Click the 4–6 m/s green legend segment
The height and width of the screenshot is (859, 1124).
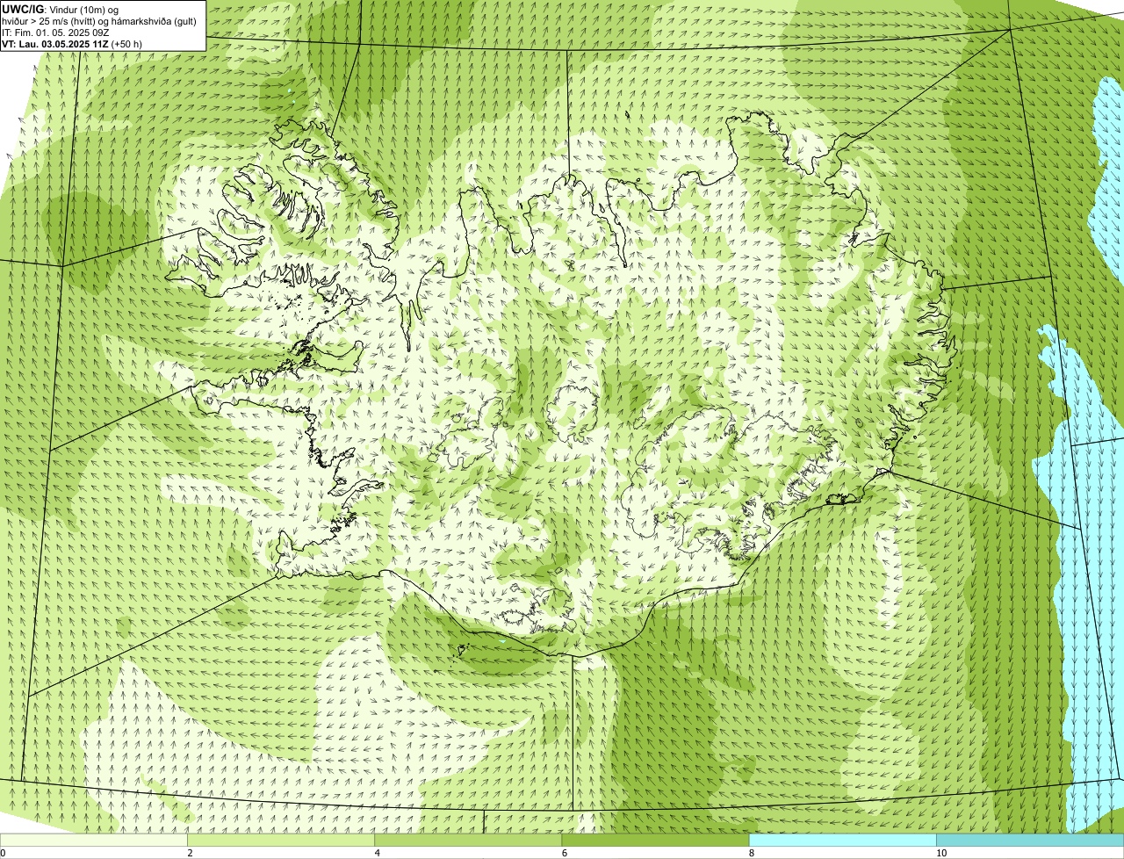pos(468,841)
